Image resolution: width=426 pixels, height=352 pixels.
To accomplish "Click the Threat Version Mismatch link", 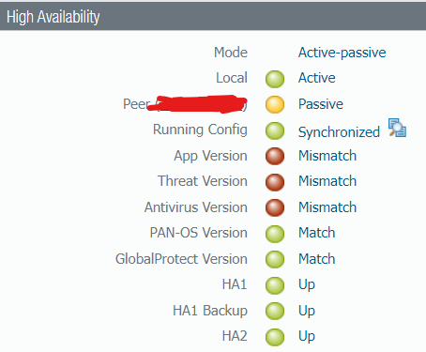I will click(x=327, y=181).
